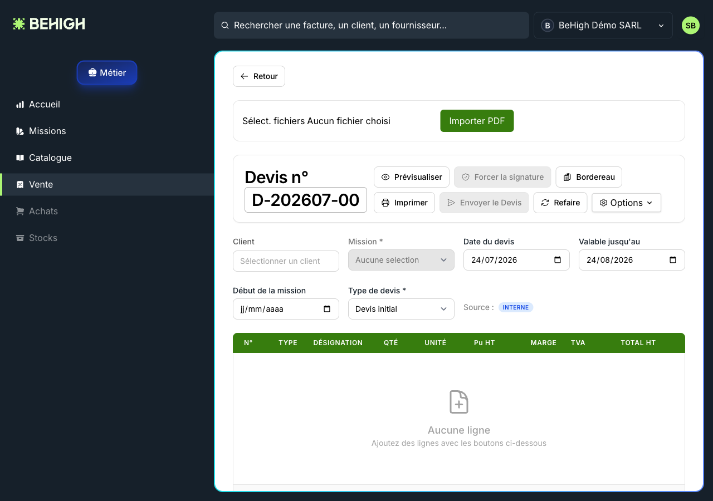Click the Accueil bar chart icon
Image resolution: width=713 pixels, height=501 pixels.
(x=20, y=104)
